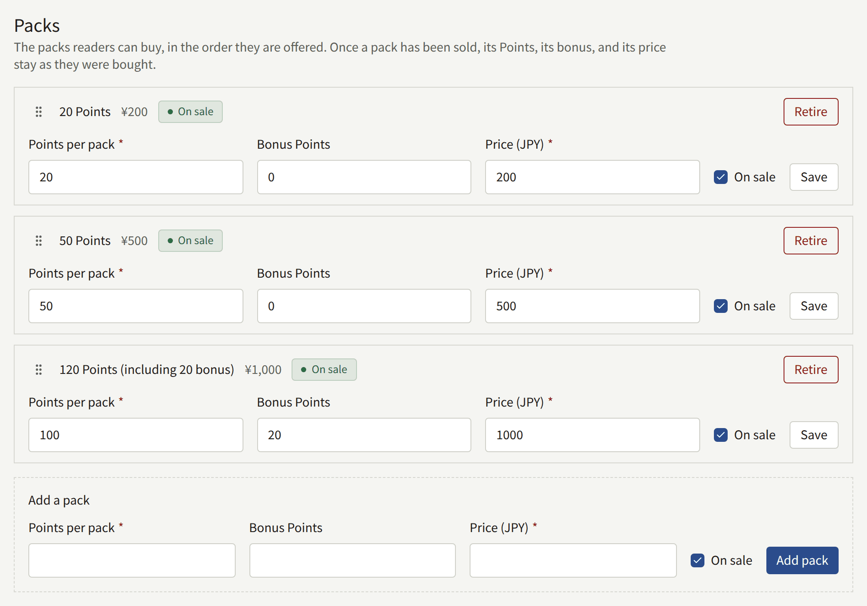The width and height of the screenshot is (867, 606).
Task: Focus Price field showing 1000
Action: pyautogui.click(x=592, y=435)
